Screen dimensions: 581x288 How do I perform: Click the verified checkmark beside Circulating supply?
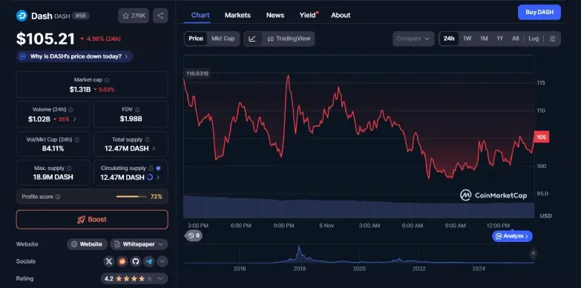158,168
